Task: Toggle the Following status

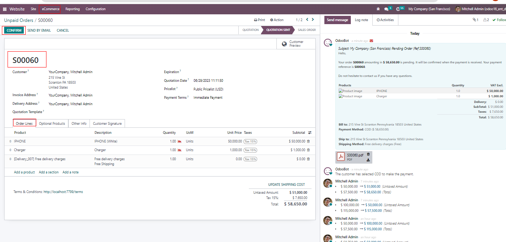Action: pyautogui.click(x=499, y=20)
